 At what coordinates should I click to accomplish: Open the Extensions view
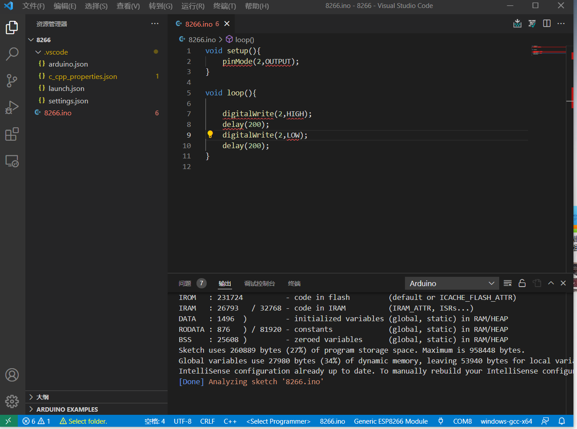point(12,134)
